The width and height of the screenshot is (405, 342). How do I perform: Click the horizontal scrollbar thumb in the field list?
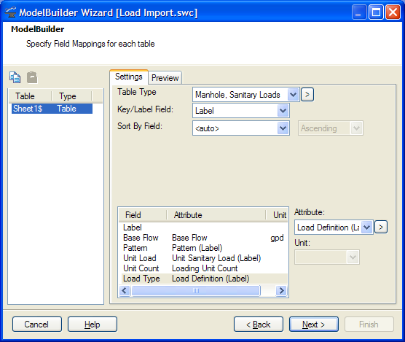coord(196,290)
